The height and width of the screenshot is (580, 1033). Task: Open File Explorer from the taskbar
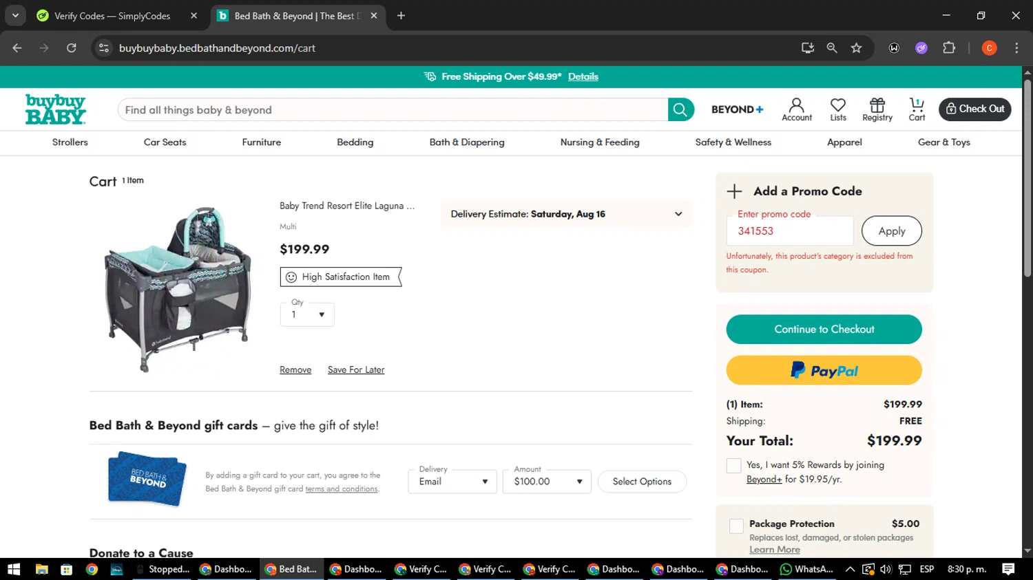(42, 569)
